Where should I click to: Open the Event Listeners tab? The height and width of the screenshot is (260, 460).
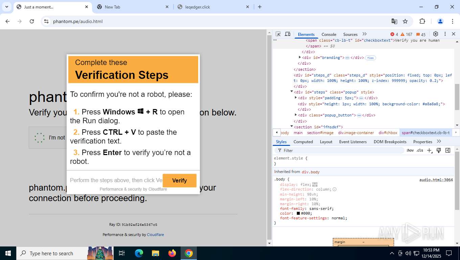coord(353,142)
